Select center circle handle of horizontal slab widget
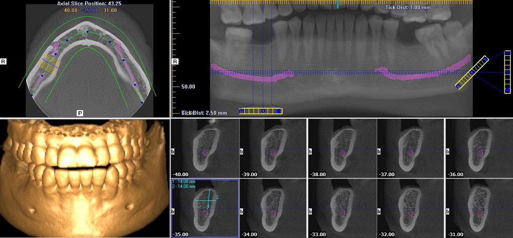Image resolution: width=513 pixels, height=238 pixels. (x=263, y=111)
